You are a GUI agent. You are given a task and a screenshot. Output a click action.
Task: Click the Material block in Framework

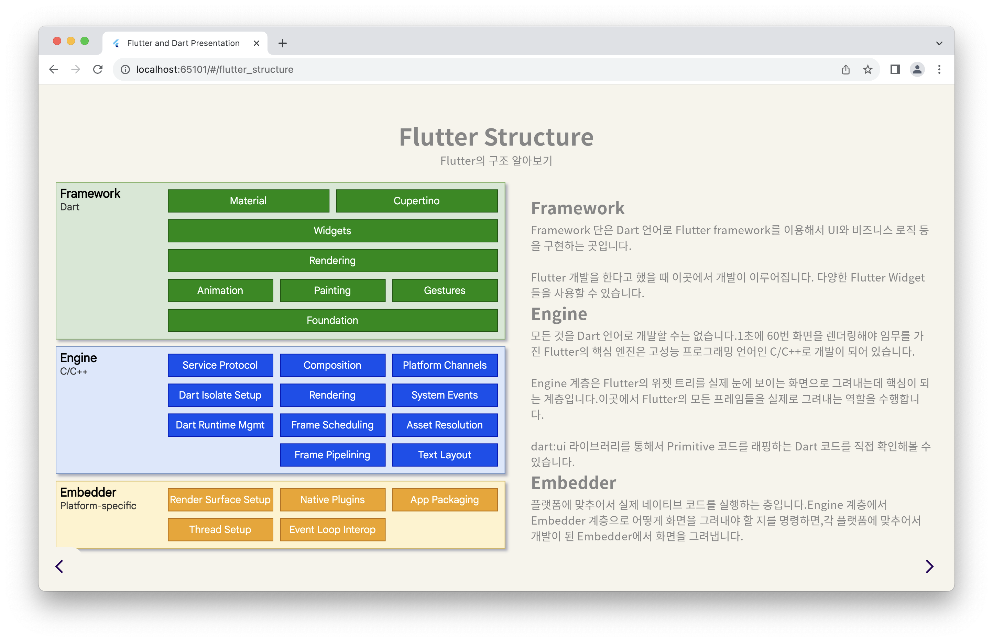[x=248, y=201]
